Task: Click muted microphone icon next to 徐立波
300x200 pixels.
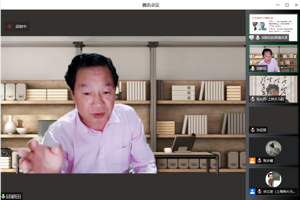Action: (x=259, y=191)
